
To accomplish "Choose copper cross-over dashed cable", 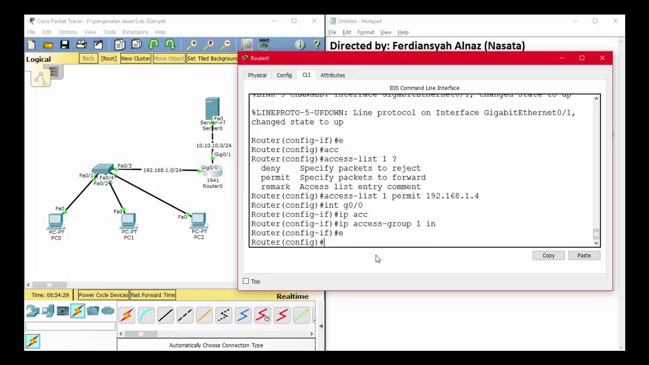I will pyautogui.click(x=185, y=315).
